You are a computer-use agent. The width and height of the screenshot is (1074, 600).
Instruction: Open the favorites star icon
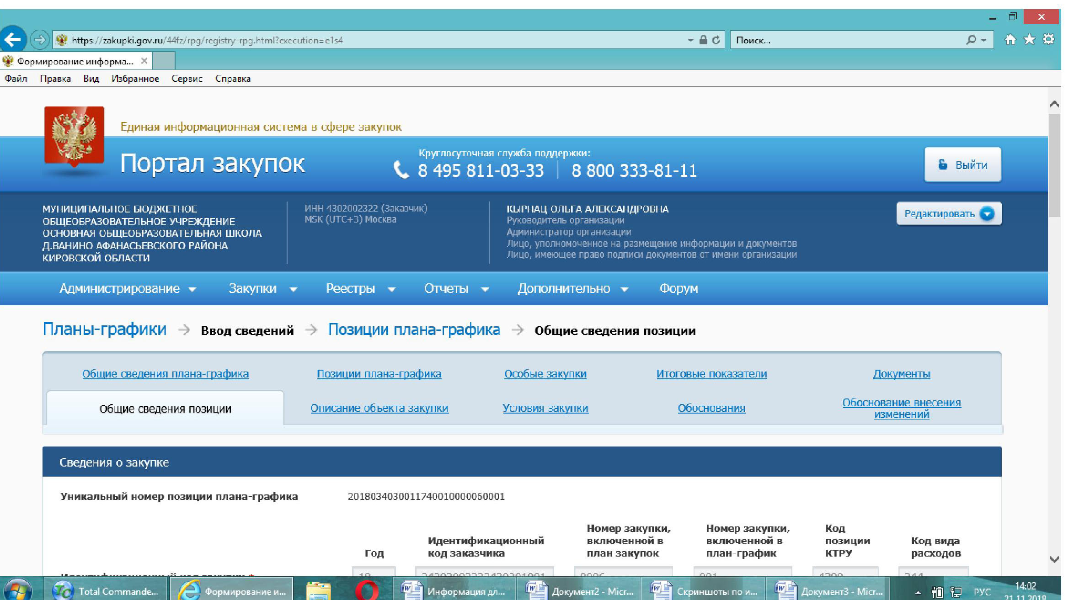[1029, 40]
